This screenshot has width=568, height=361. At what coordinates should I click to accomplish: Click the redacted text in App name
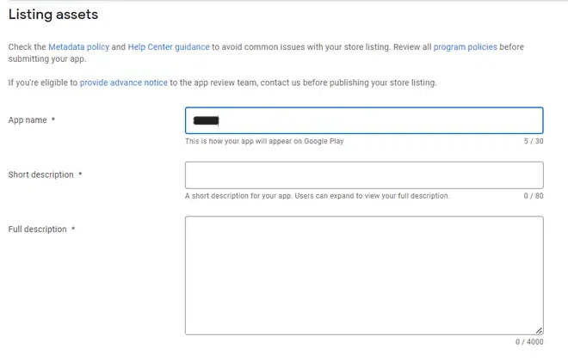(x=207, y=120)
